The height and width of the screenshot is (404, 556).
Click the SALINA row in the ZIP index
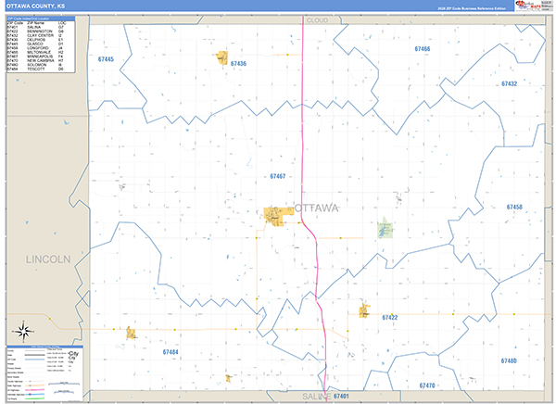[x=35, y=27]
